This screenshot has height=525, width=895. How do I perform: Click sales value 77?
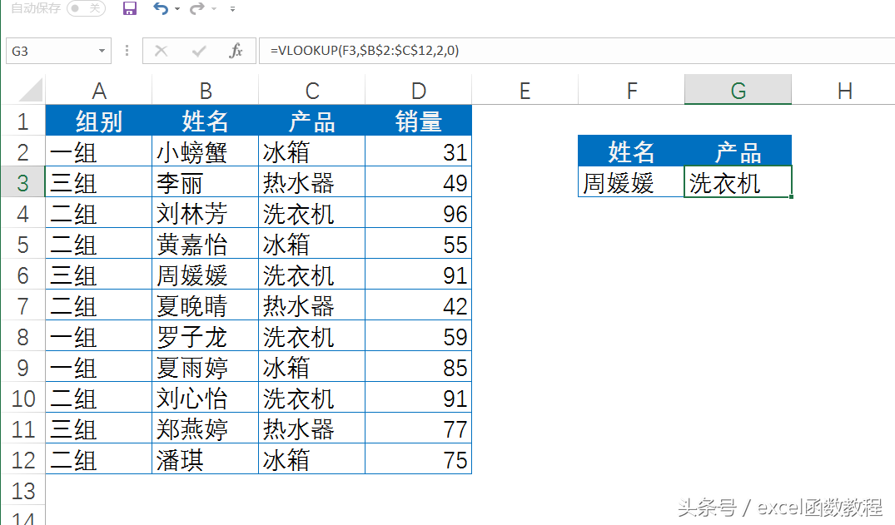tap(419, 429)
